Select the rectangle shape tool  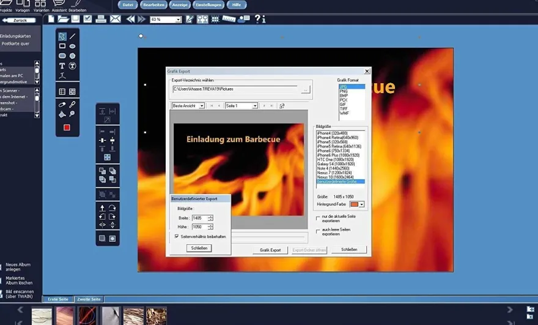tap(62, 46)
